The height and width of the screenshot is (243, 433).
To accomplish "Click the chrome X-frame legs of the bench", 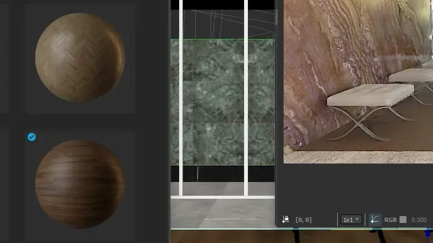I will pyautogui.click(x=356, y=121).
